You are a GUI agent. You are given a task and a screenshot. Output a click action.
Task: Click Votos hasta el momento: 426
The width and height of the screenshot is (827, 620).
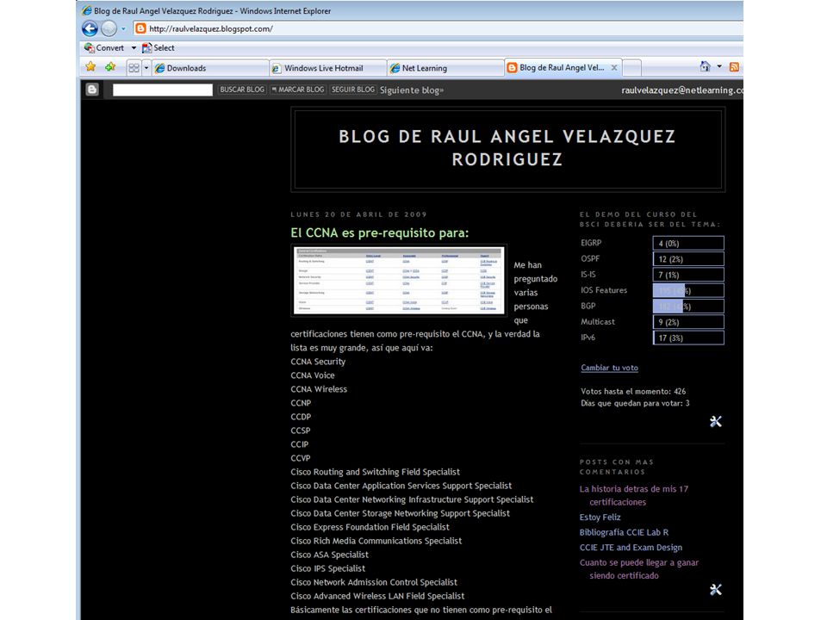[633, 391]
